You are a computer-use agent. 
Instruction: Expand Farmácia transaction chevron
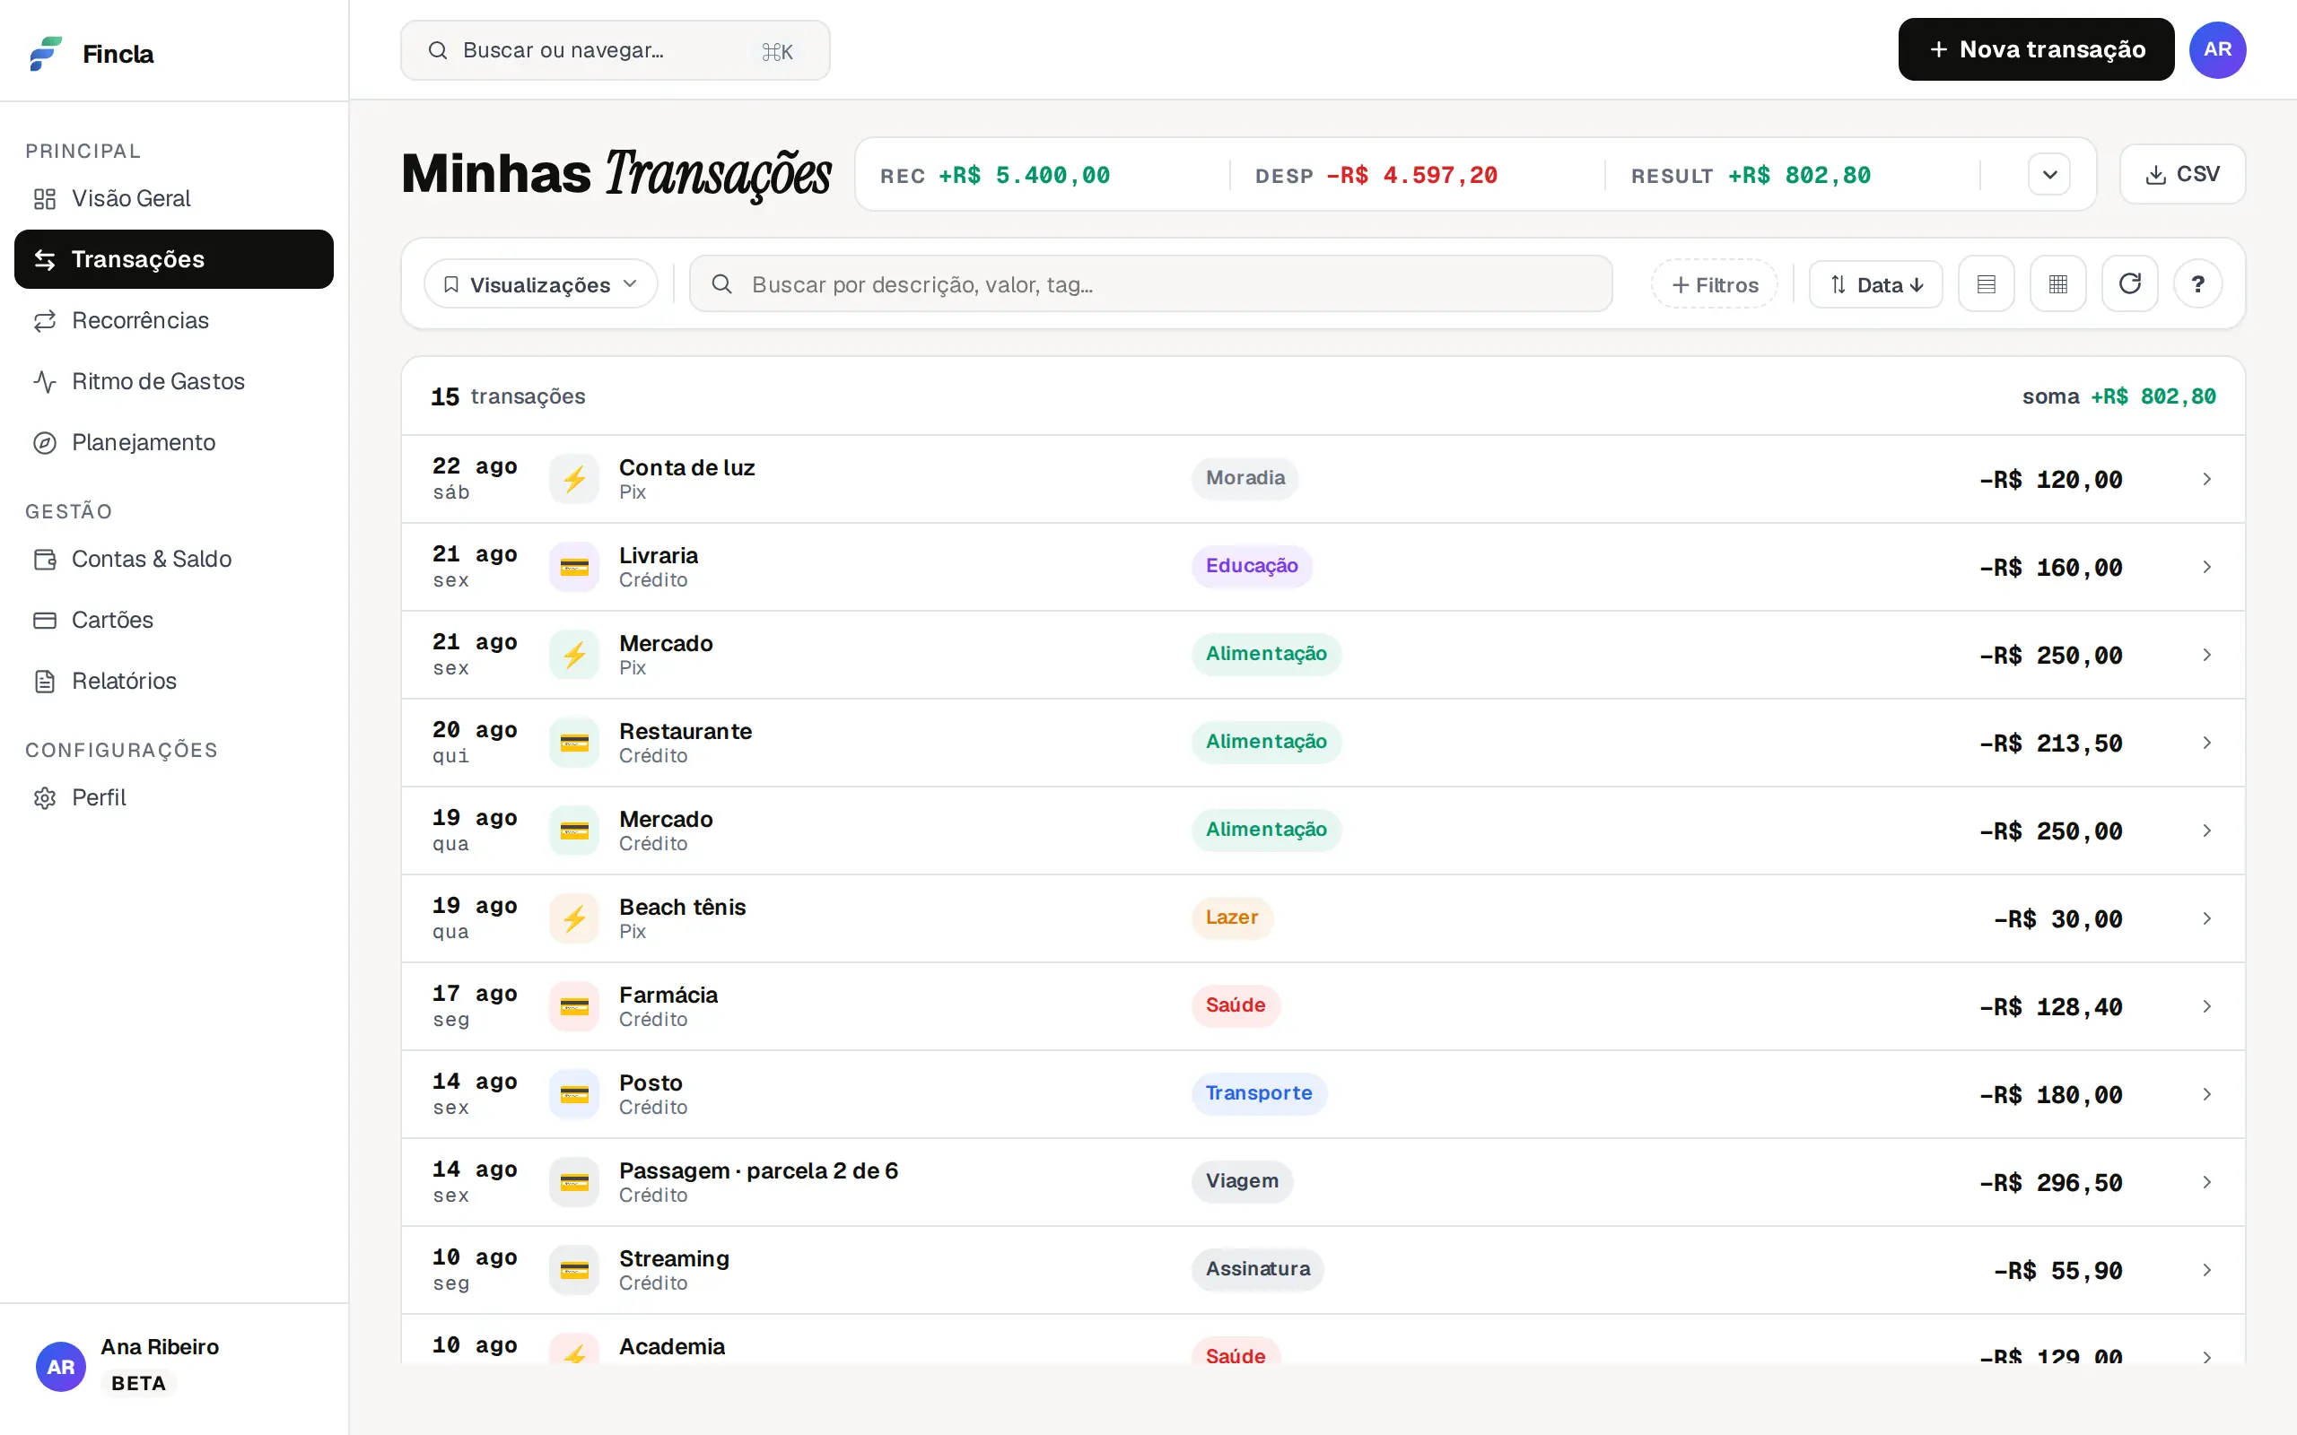(2207, 1007)
